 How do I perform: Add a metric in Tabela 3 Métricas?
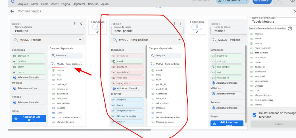pyautogui.click(x=227, y=94)
